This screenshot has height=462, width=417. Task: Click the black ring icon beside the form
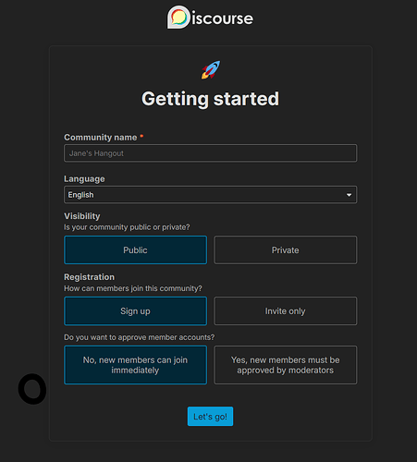click(32, 389)
